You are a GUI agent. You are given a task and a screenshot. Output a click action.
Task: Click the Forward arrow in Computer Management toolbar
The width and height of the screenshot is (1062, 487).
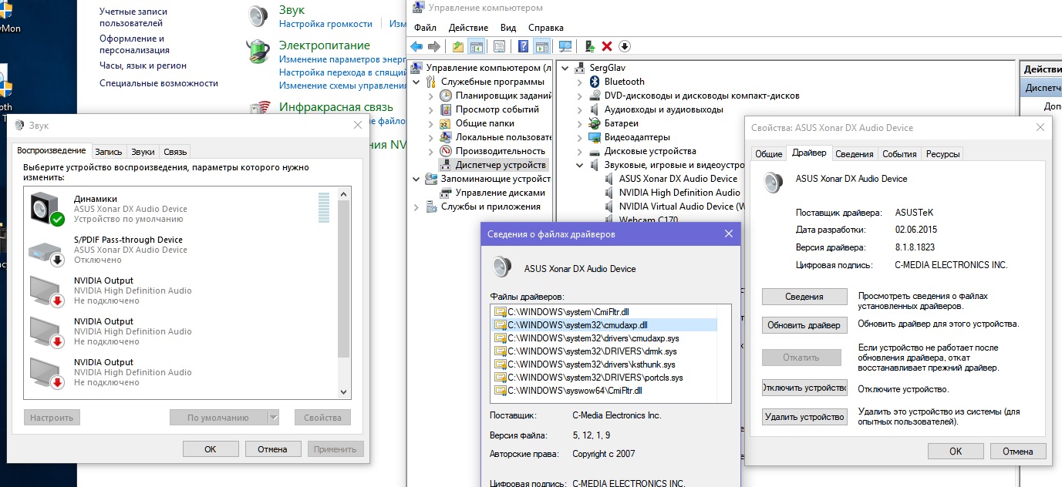click(x=434, y=46)
